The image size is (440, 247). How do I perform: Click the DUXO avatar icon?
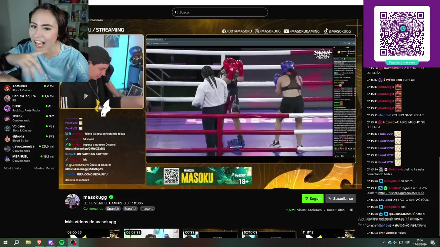tap(7, 108)
